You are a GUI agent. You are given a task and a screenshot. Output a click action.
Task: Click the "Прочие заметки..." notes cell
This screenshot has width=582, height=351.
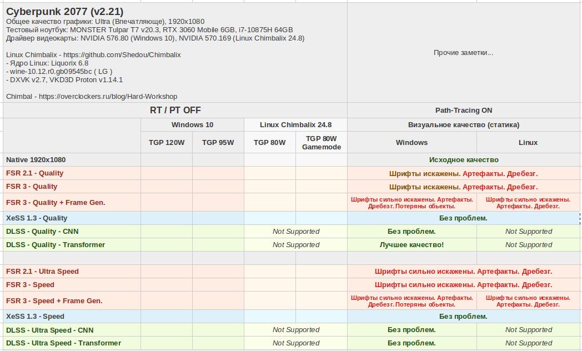click(x=463, y=53)
